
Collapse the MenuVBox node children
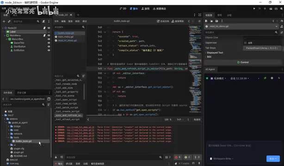pyautogui.click(x=6, y=39)
